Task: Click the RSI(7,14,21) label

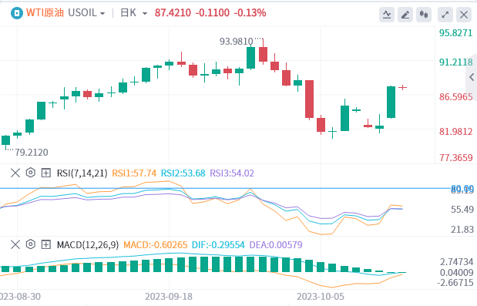Action: [x=82, y=173]
